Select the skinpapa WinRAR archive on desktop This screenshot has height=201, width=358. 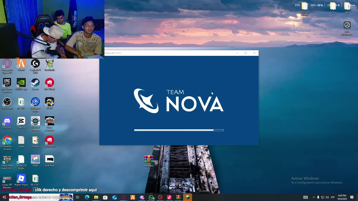149,161
